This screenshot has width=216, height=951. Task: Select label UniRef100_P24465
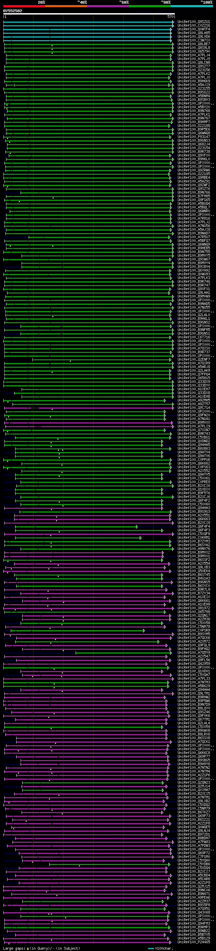[193, 942]
